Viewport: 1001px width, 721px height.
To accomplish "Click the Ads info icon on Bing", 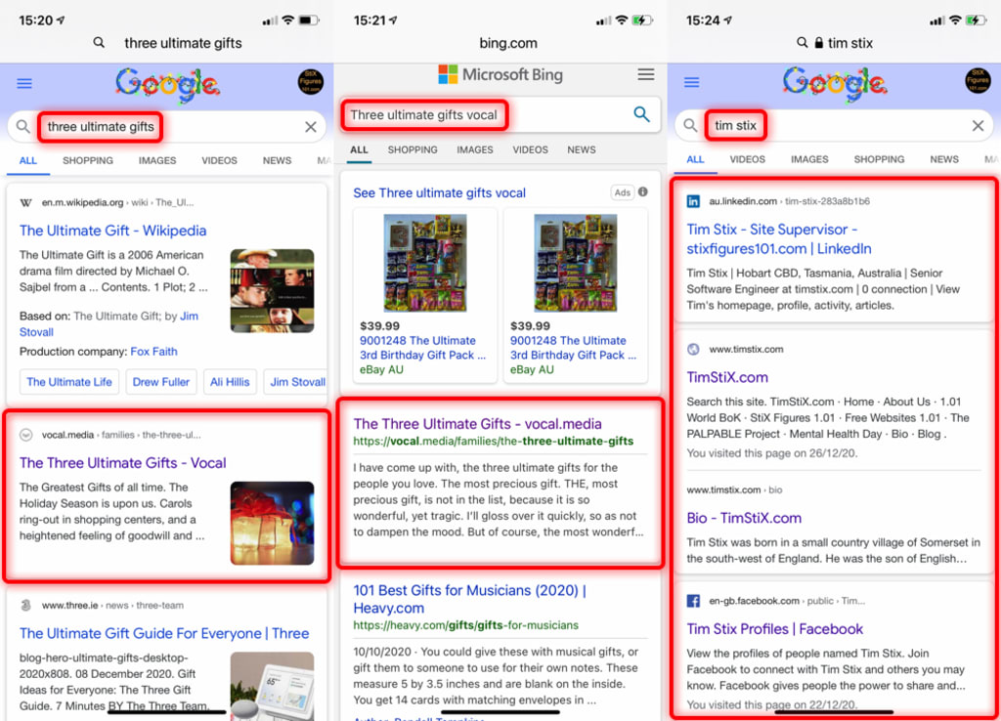I will point(643,191).
